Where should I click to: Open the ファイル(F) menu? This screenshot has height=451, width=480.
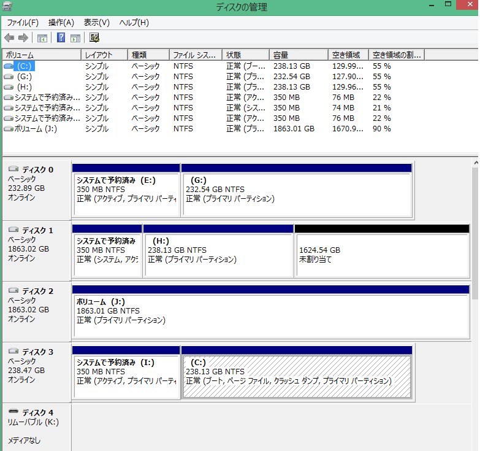(x=22, y=23)
